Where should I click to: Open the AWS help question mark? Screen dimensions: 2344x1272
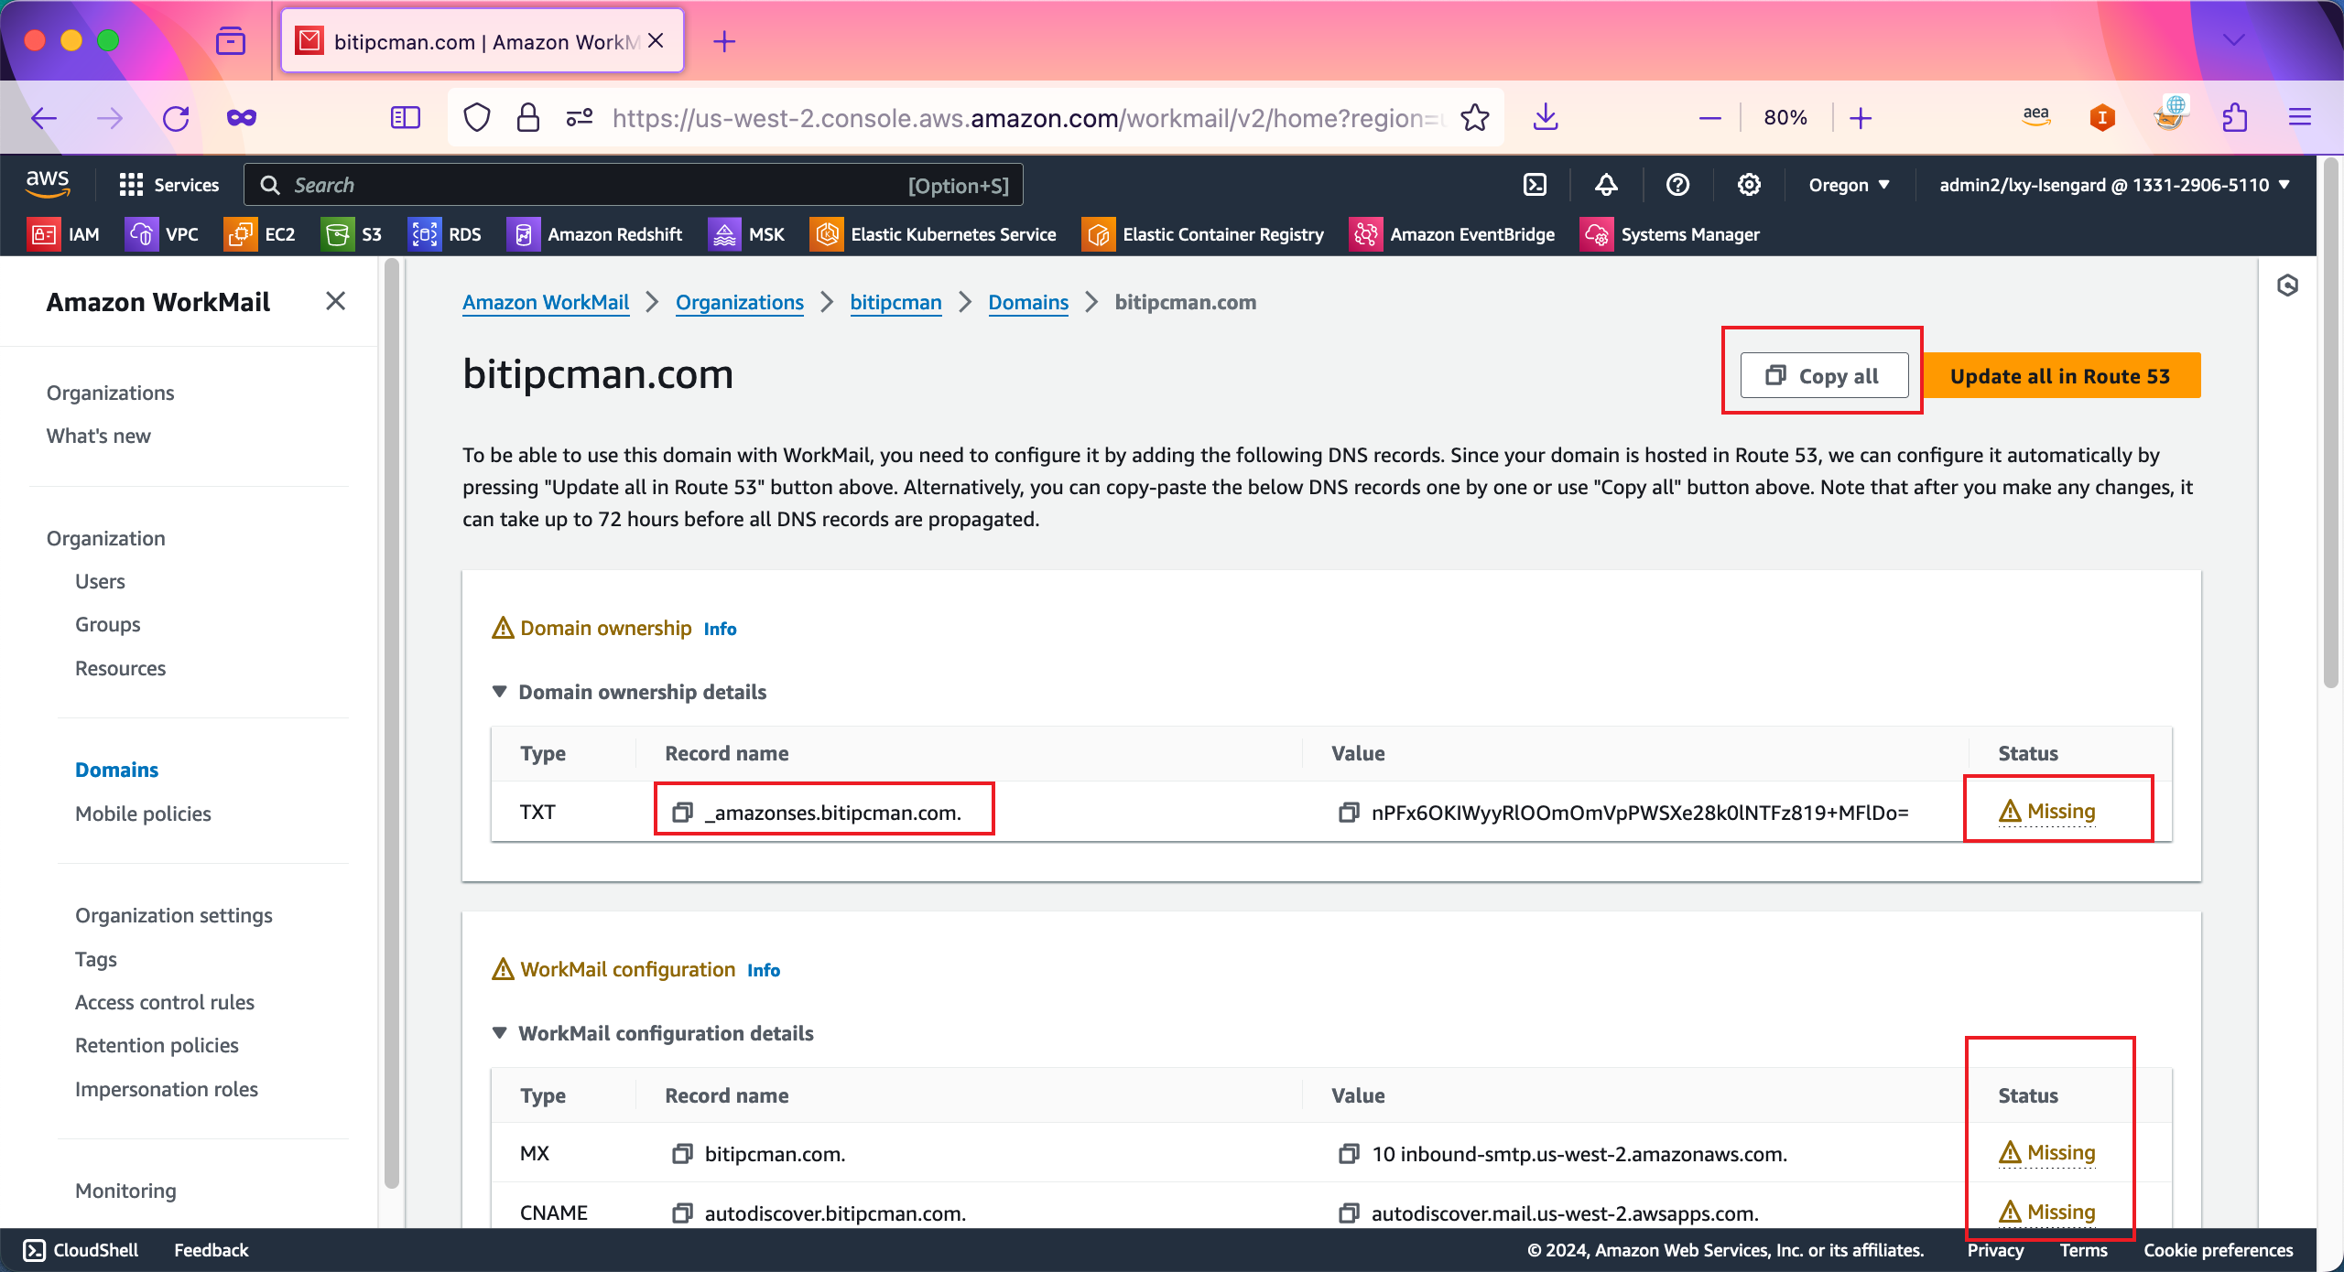(x=1677, y=185)
